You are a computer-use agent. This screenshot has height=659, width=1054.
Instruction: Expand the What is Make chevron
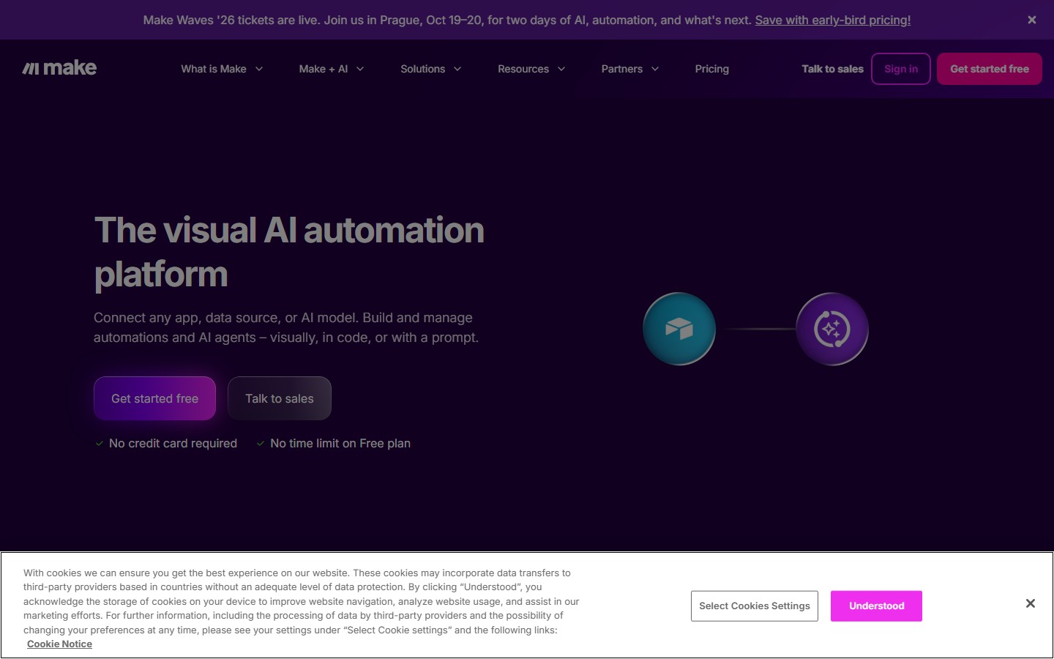pyautogui.click(x=259, y=69)
